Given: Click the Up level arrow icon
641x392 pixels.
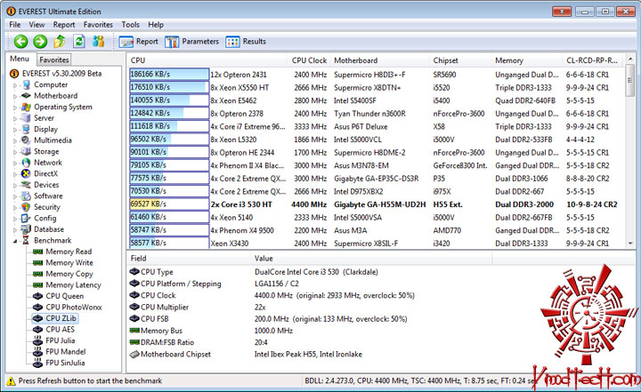Looking at the screenshot, I should (x=60, y=41).
